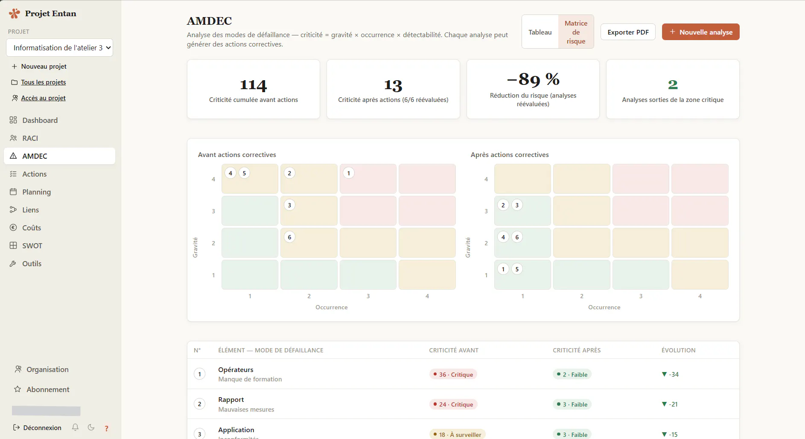
Task: Switch to Tableau view
Action: (x=540, y=32)
